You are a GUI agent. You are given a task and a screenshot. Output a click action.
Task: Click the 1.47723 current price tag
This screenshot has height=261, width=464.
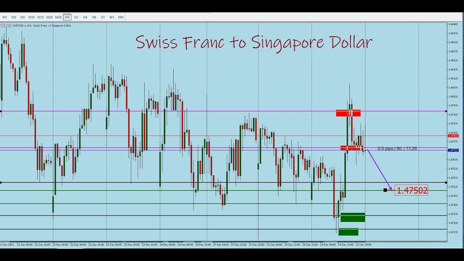click(453, 150)
